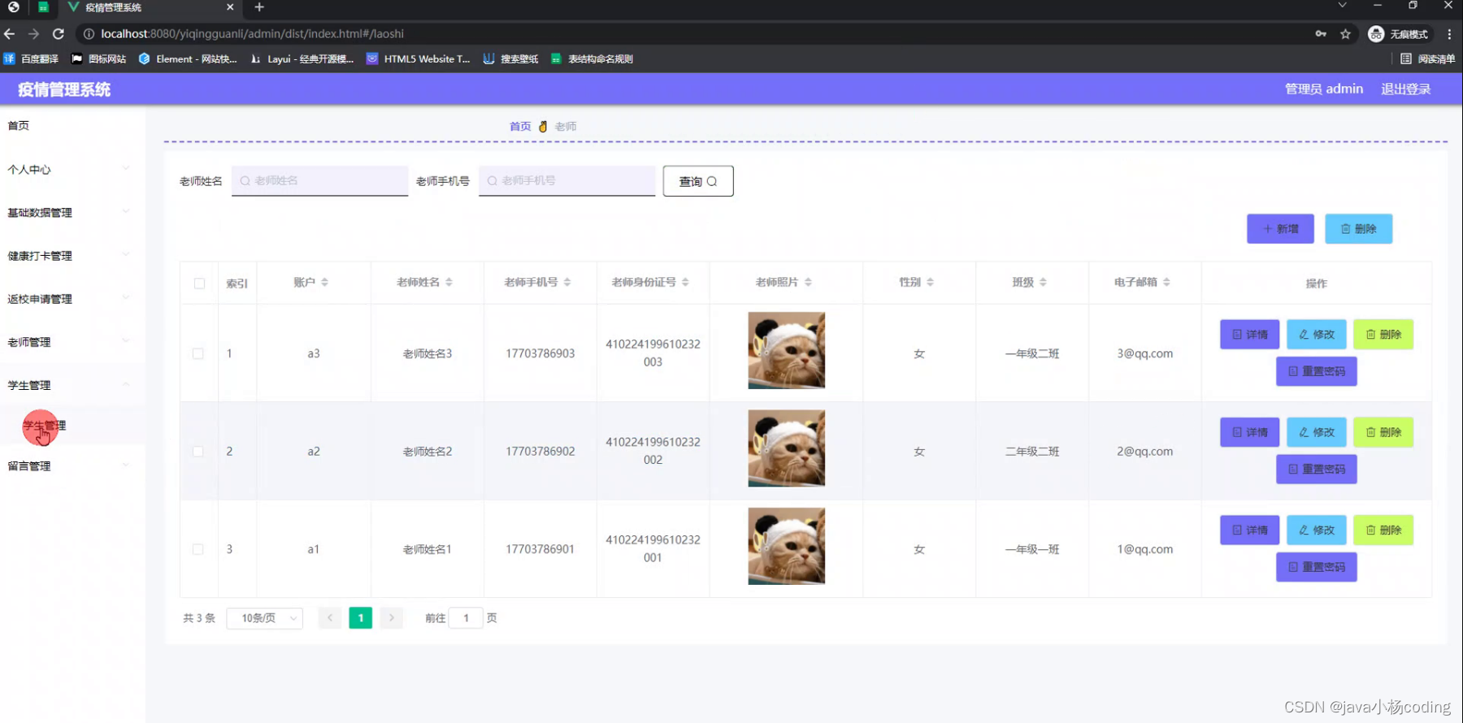Click the chevron next to 学生管理
Screen dimensions: 1463x723
point(126,384)
